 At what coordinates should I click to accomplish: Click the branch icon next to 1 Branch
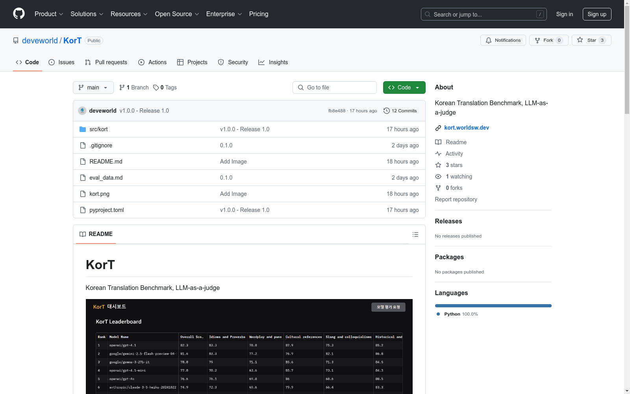(x=122, y=87)
